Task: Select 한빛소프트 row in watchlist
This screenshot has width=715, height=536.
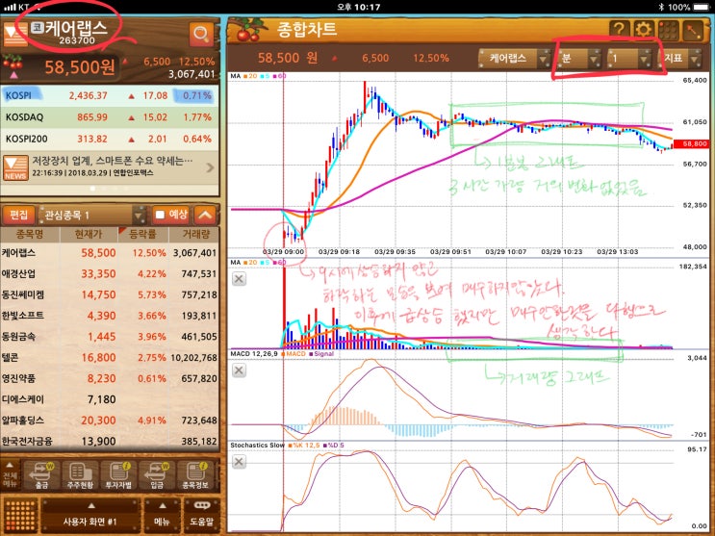Action: pos(110,316)
